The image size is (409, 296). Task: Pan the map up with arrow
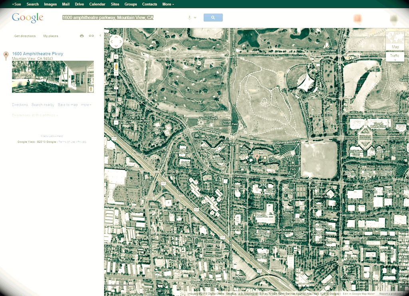coord(116,37)
